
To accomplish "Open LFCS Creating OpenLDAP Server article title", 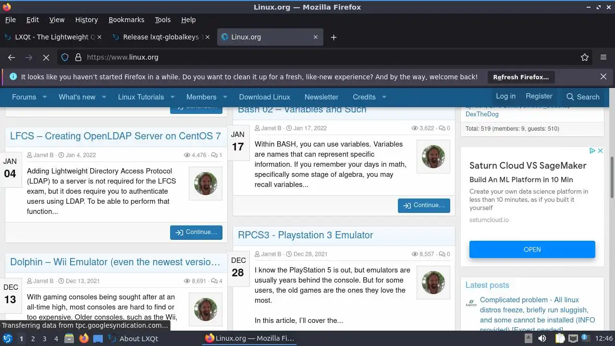I will pos(115,136).
